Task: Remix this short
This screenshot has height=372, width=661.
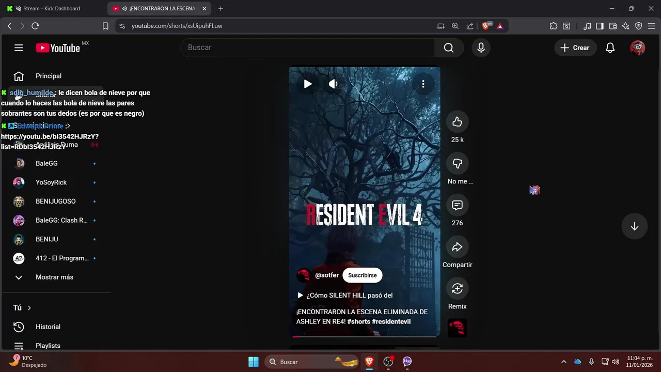Action: coord(457,289)
